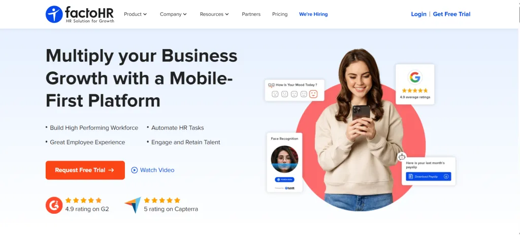Expand the Resources dropdown menu

coord(214,14)
